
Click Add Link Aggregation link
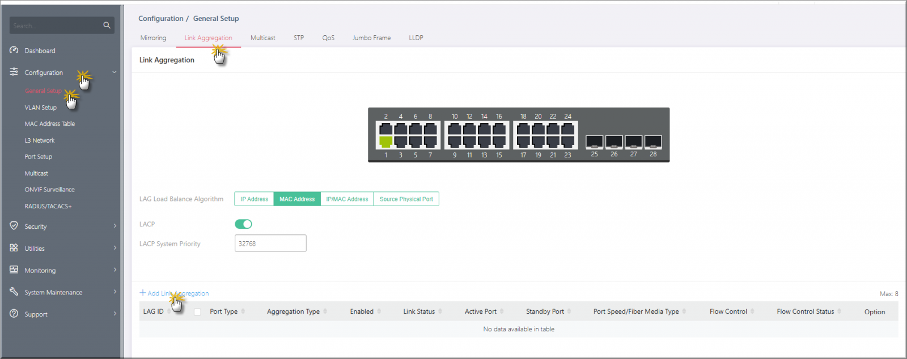click(x=175, y=293)
